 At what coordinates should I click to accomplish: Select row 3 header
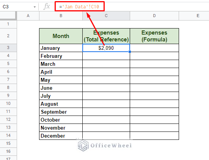8,48
